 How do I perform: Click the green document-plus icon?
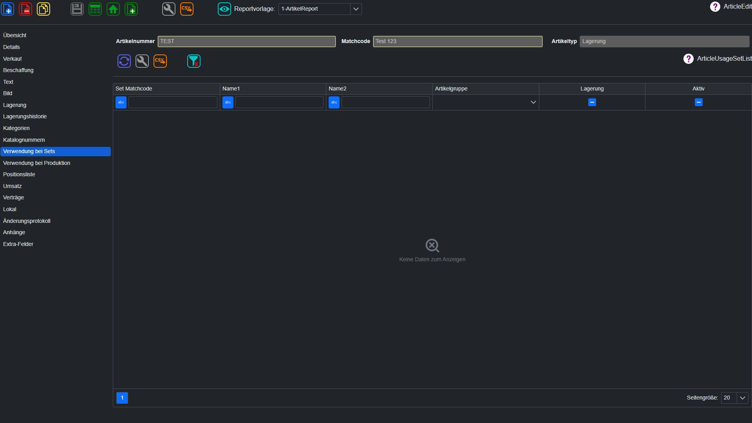click(131, 9)
